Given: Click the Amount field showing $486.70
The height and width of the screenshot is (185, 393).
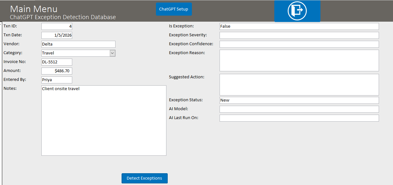Looking at the screenshot, I should click(57, 71).
